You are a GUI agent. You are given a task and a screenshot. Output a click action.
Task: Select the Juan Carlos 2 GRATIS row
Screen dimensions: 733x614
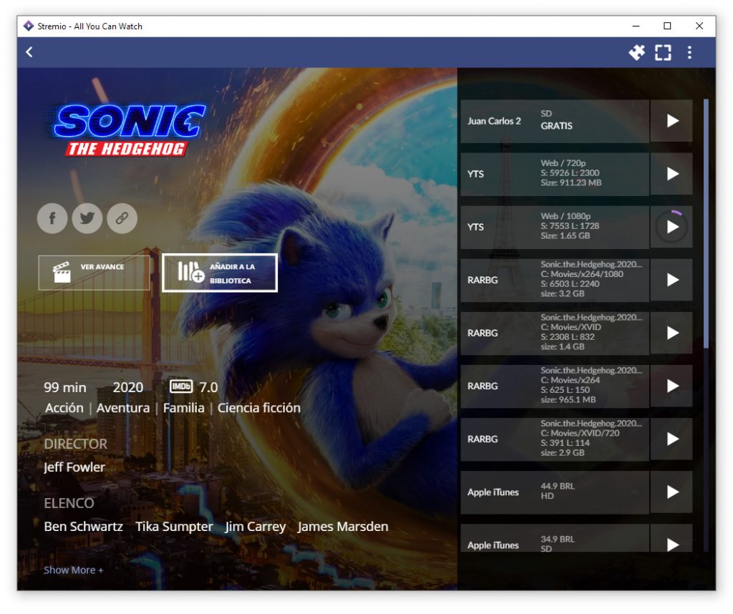click(555, 121)
